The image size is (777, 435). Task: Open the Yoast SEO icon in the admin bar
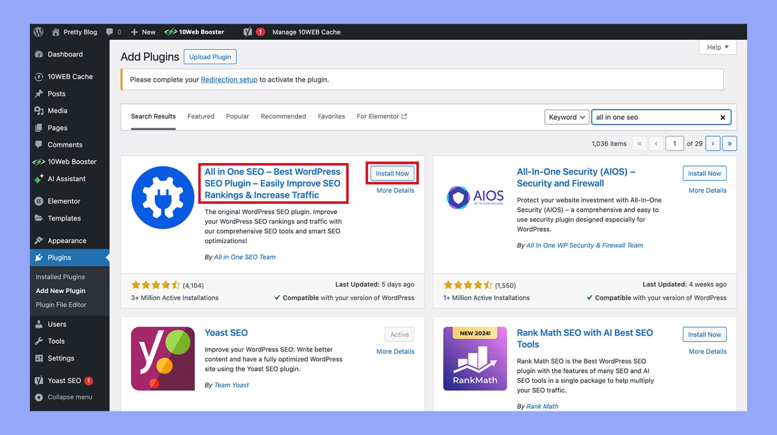pyautogui.click(x=247, y=31)
